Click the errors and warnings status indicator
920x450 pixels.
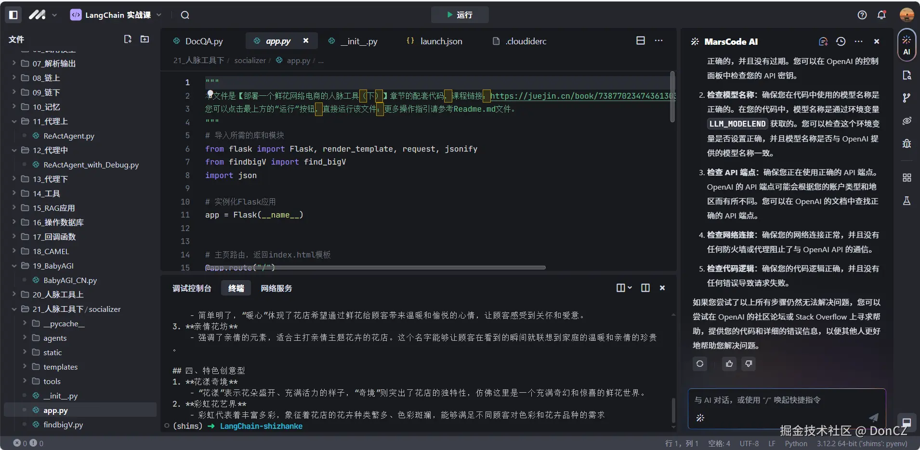(x=28, y=443)
